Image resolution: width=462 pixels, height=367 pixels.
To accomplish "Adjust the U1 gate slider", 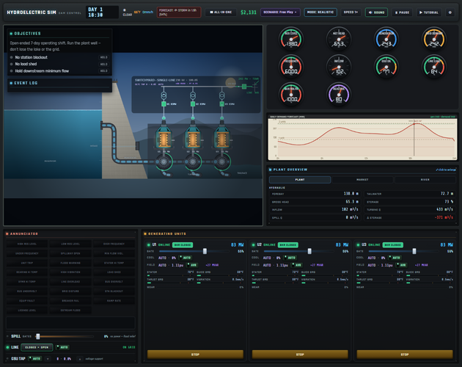I will point(194,251).
